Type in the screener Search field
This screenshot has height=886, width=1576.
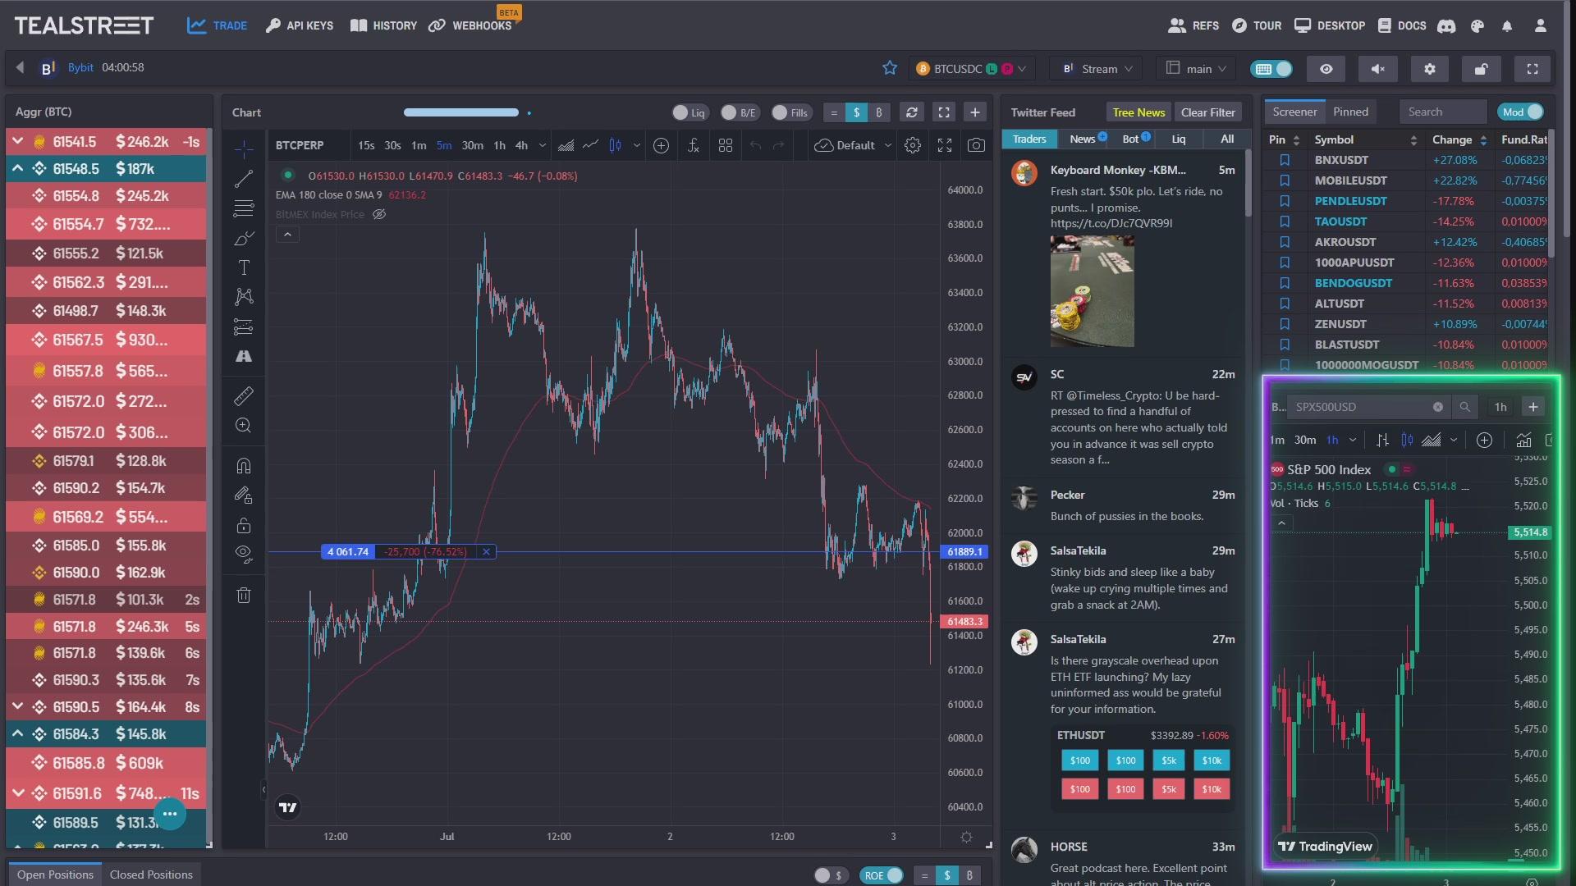(x=1444, y=112)
